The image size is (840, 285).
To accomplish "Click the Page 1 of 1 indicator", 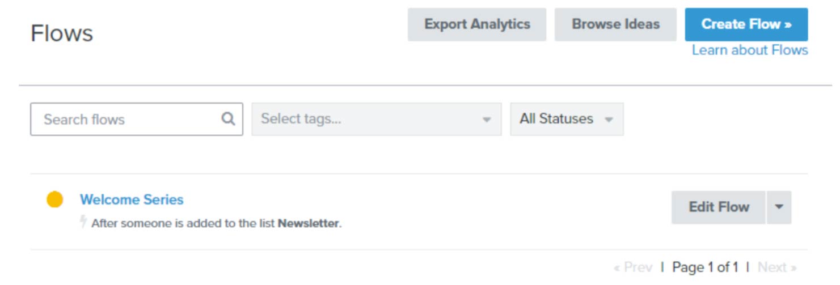I will click(x=706, y=267).
